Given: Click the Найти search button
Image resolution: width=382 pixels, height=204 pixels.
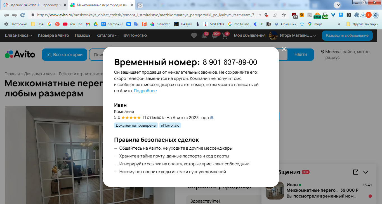Looking at the screenshot, I should pos(301,55).
